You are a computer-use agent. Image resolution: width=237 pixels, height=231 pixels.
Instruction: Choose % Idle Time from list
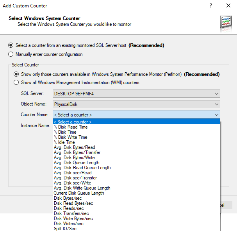coord(64,142)
